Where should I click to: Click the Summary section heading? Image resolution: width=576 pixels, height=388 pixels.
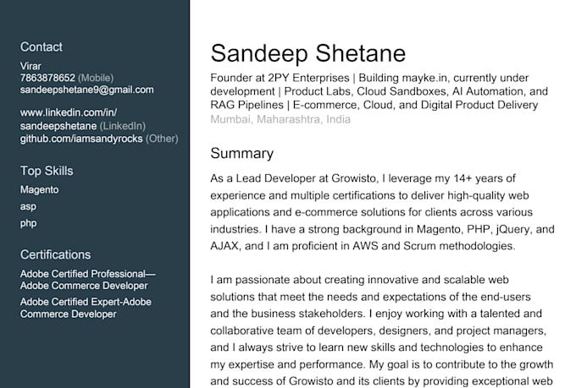(x=241, y=153)
